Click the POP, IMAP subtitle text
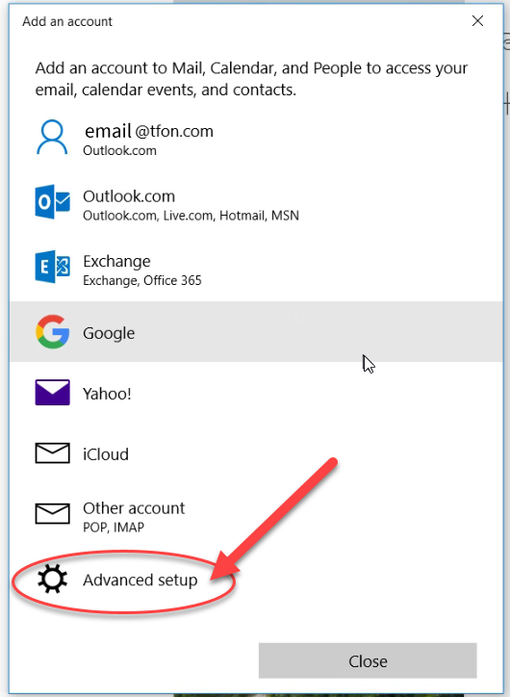The width and height of the screenshot is (510, 697). point(114,528)
